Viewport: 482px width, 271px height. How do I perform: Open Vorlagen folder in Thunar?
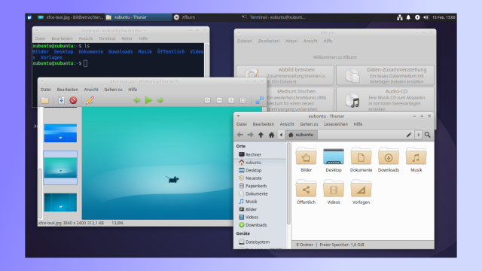click(361, 193)
